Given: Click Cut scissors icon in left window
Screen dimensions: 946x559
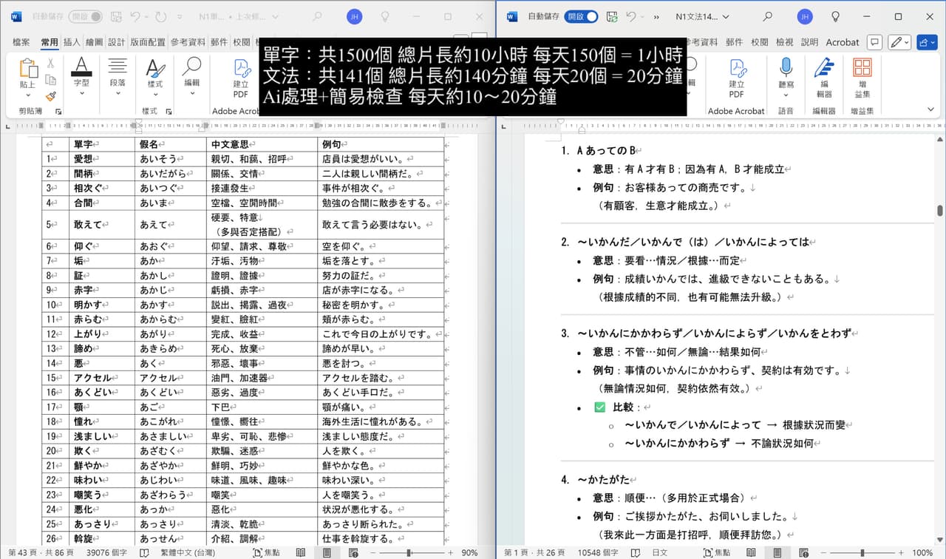Looking at the screenshot, I should [51, 64].
